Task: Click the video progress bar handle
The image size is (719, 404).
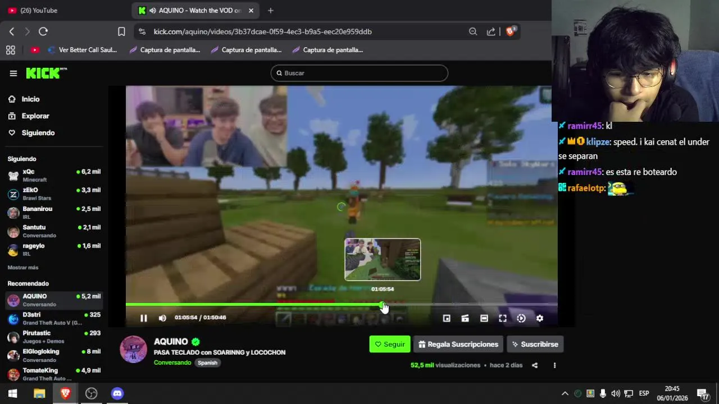Action: click(x=382, y=305)
